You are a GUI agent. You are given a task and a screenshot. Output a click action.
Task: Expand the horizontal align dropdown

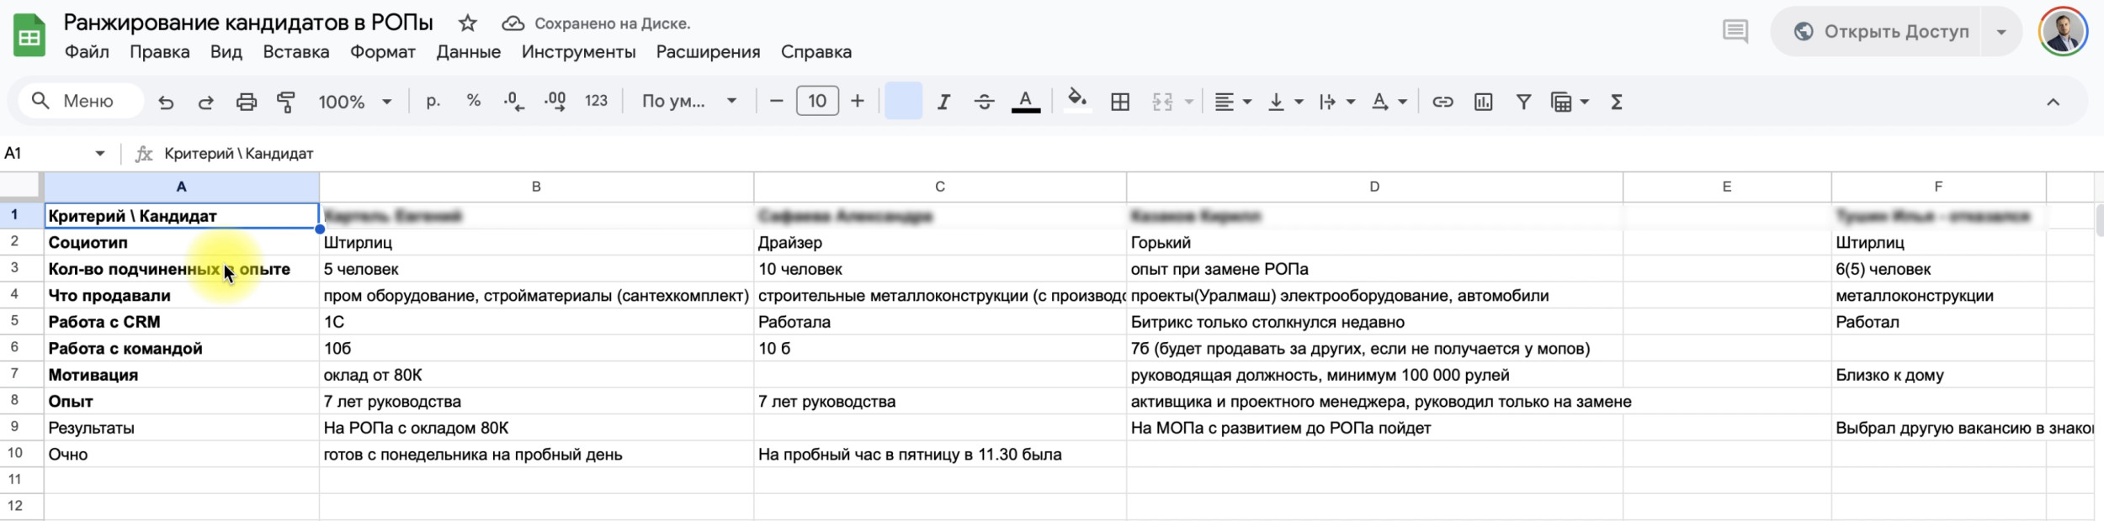tap(1233, 102)
